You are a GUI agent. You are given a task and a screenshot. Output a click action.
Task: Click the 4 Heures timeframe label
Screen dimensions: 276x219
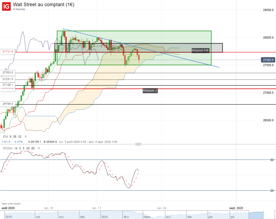pos(19,9)
